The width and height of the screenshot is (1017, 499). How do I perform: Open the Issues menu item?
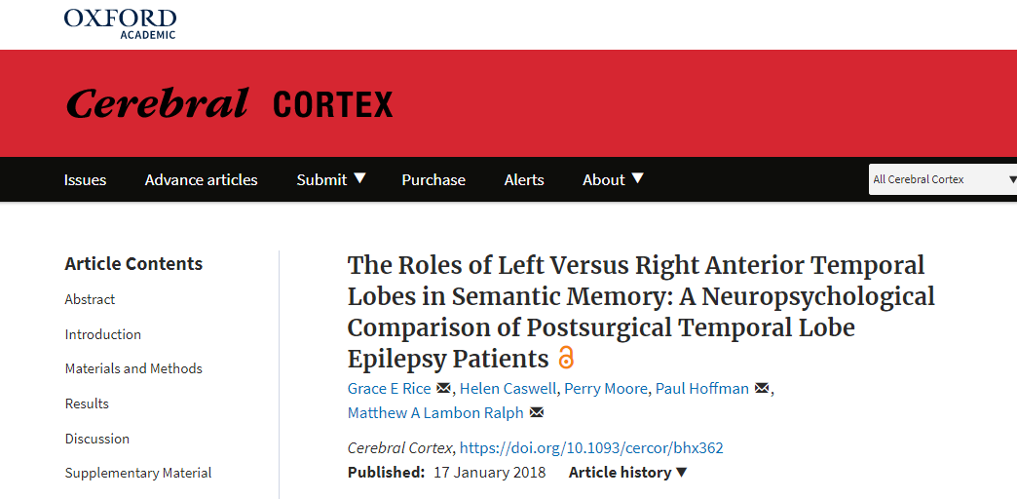tap(85, 179)
